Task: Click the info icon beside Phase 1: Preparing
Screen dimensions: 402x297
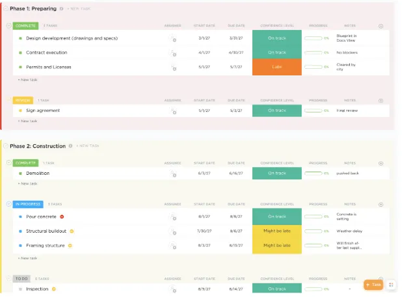Action: pyautogui.click(x=61, y=8)
